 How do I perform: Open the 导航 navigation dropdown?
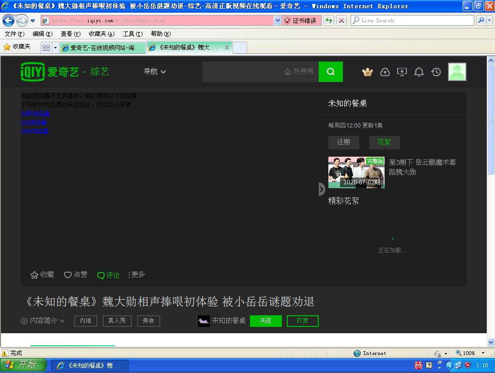pyautogui.click(x=155, y=71)
